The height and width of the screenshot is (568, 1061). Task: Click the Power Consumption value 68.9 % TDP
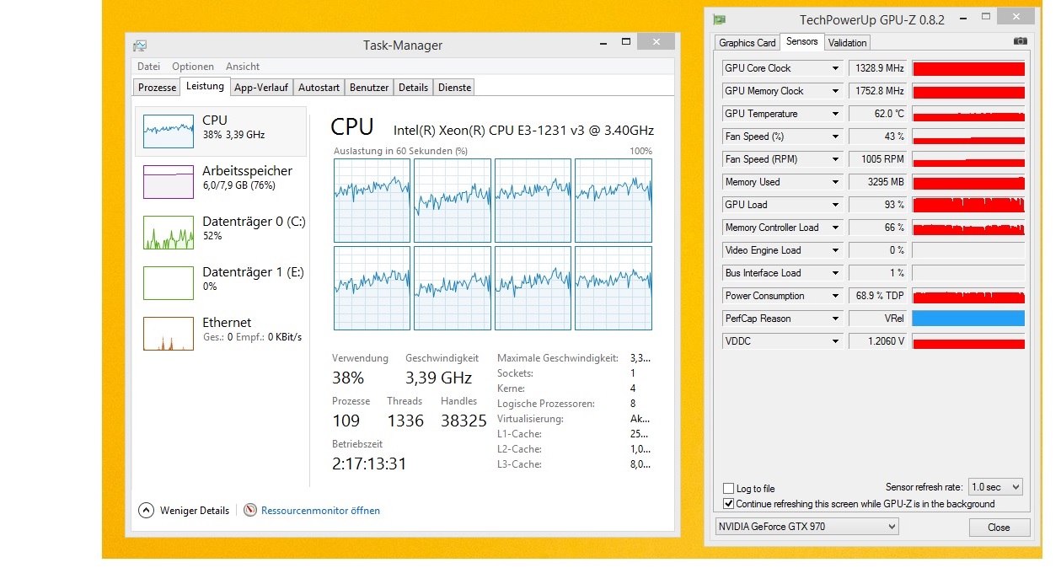pos(877,296)
